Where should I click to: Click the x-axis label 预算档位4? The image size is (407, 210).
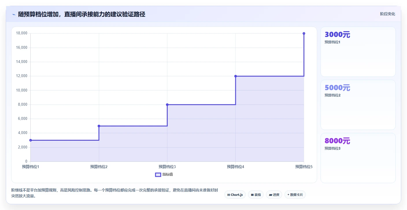pyautogui.click(x=236, y=167)
